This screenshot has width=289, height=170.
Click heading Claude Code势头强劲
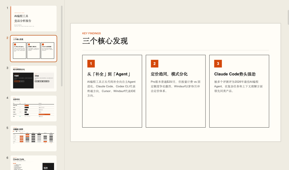click(235, 74)
